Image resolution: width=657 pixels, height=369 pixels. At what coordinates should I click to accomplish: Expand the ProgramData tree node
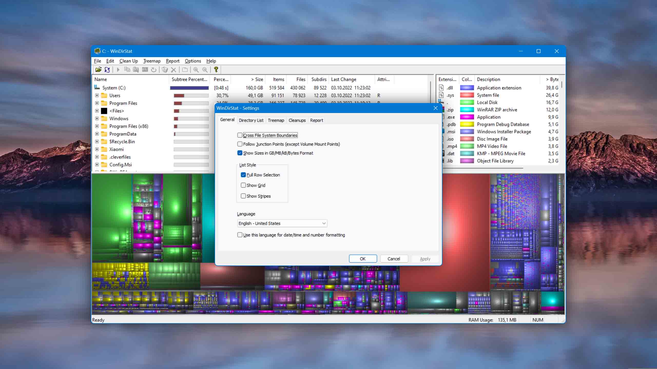pyautogui.click(x=97, y=134)
